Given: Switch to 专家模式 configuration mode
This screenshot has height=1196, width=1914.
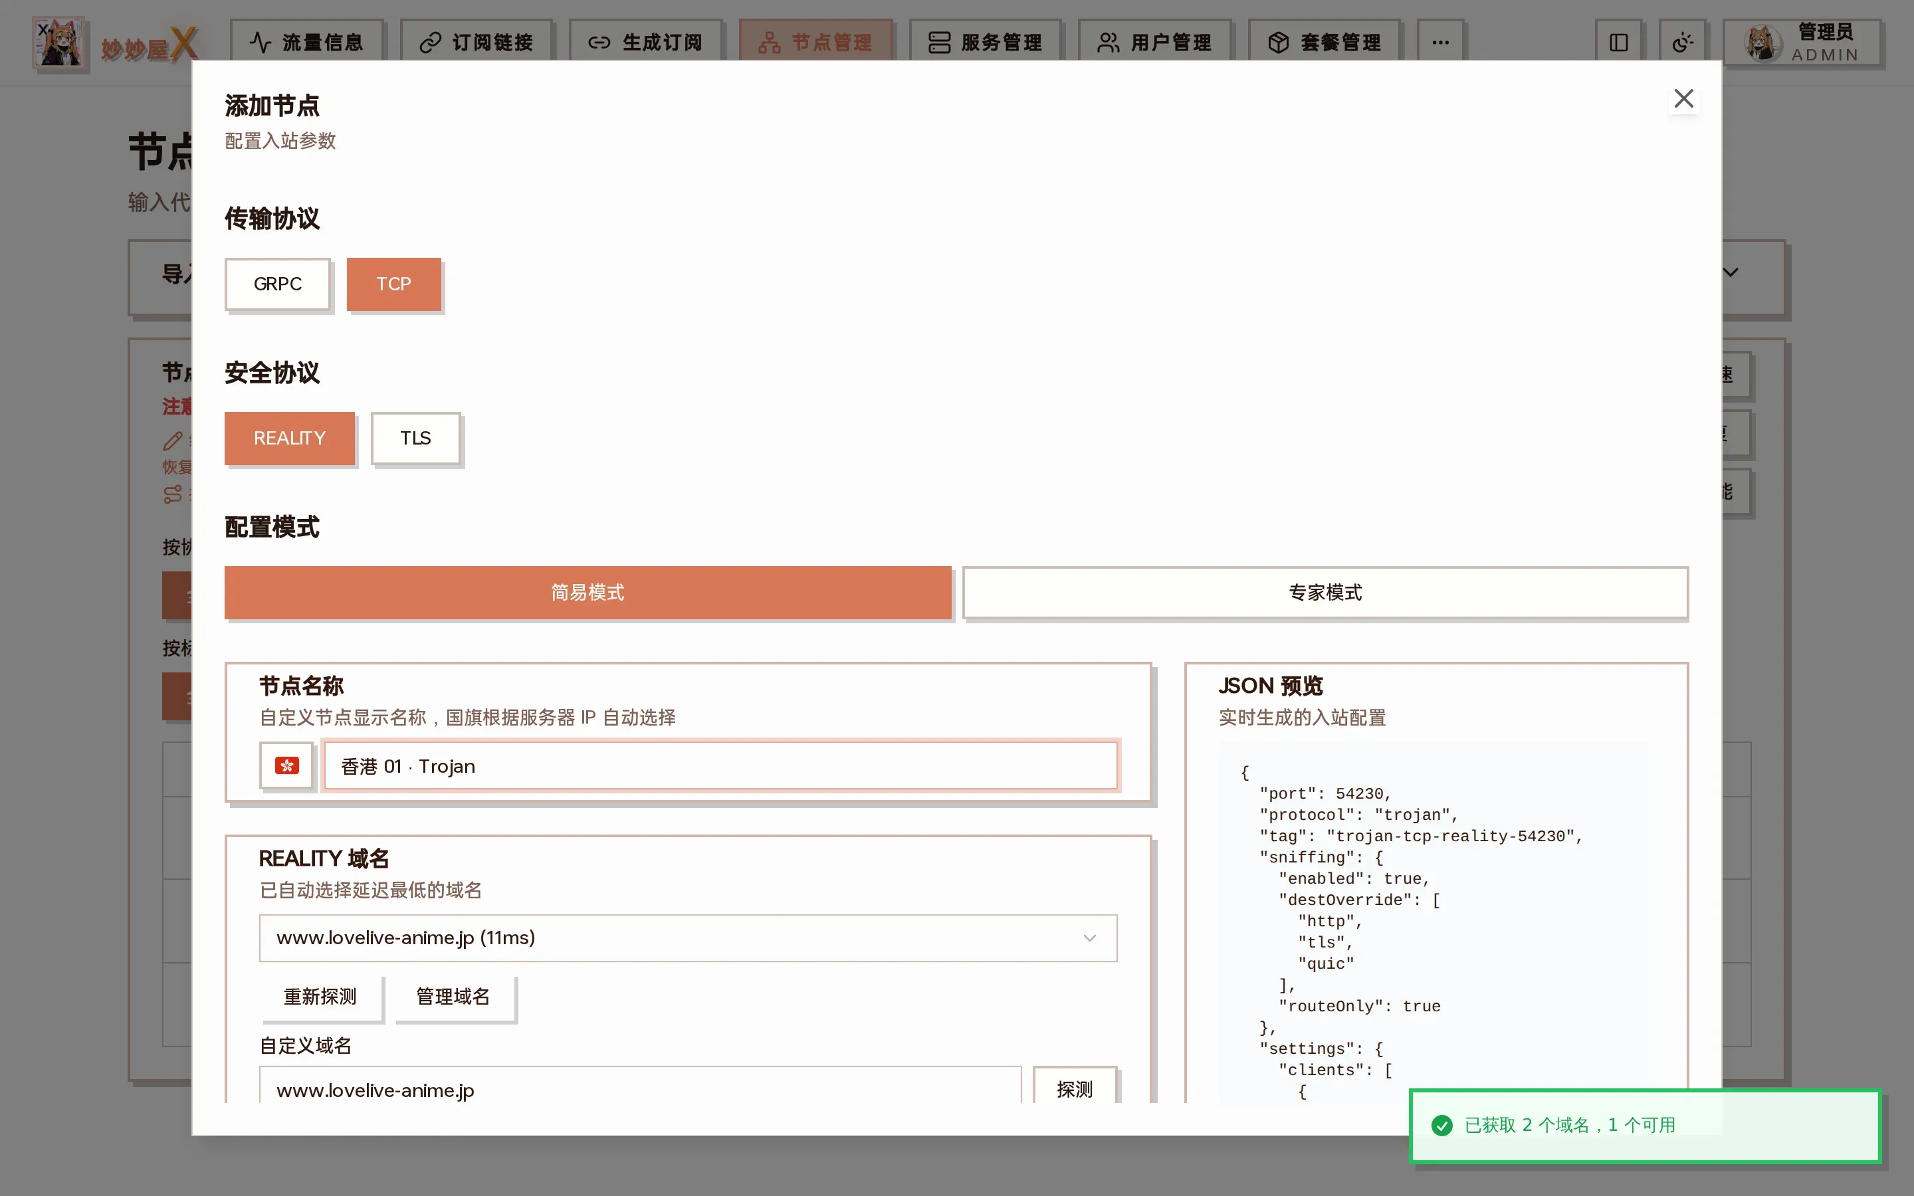Looking at the screenshot, I should tap(1326, 593).
